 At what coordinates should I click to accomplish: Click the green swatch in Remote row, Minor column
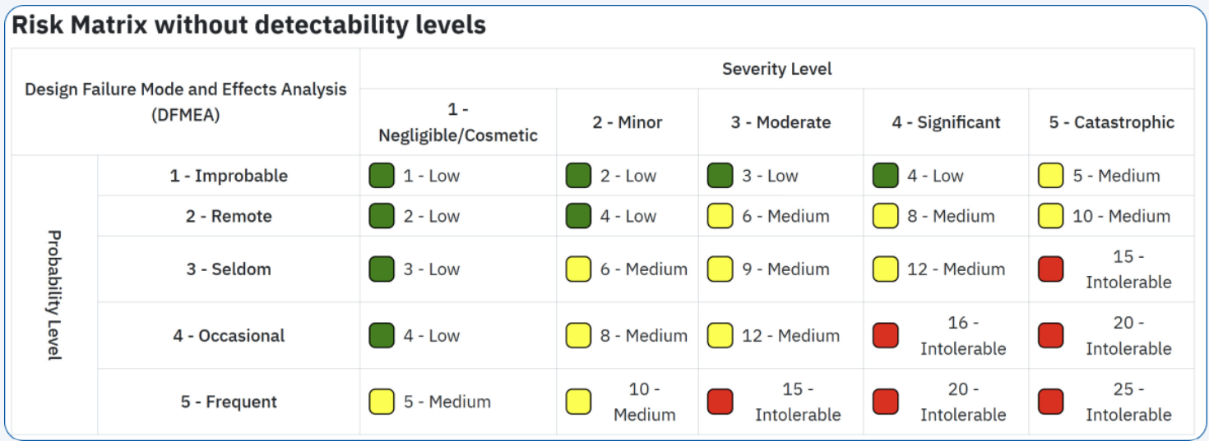coord(578,217)
